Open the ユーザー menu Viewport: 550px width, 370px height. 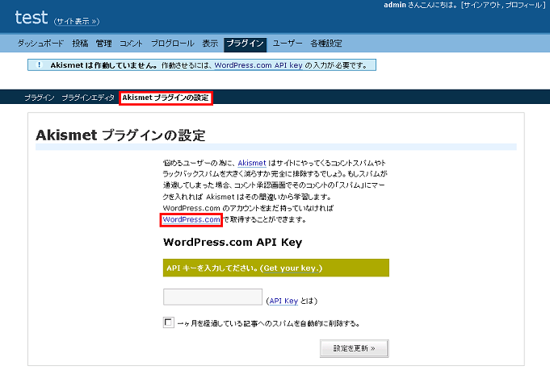click(288, 44)
